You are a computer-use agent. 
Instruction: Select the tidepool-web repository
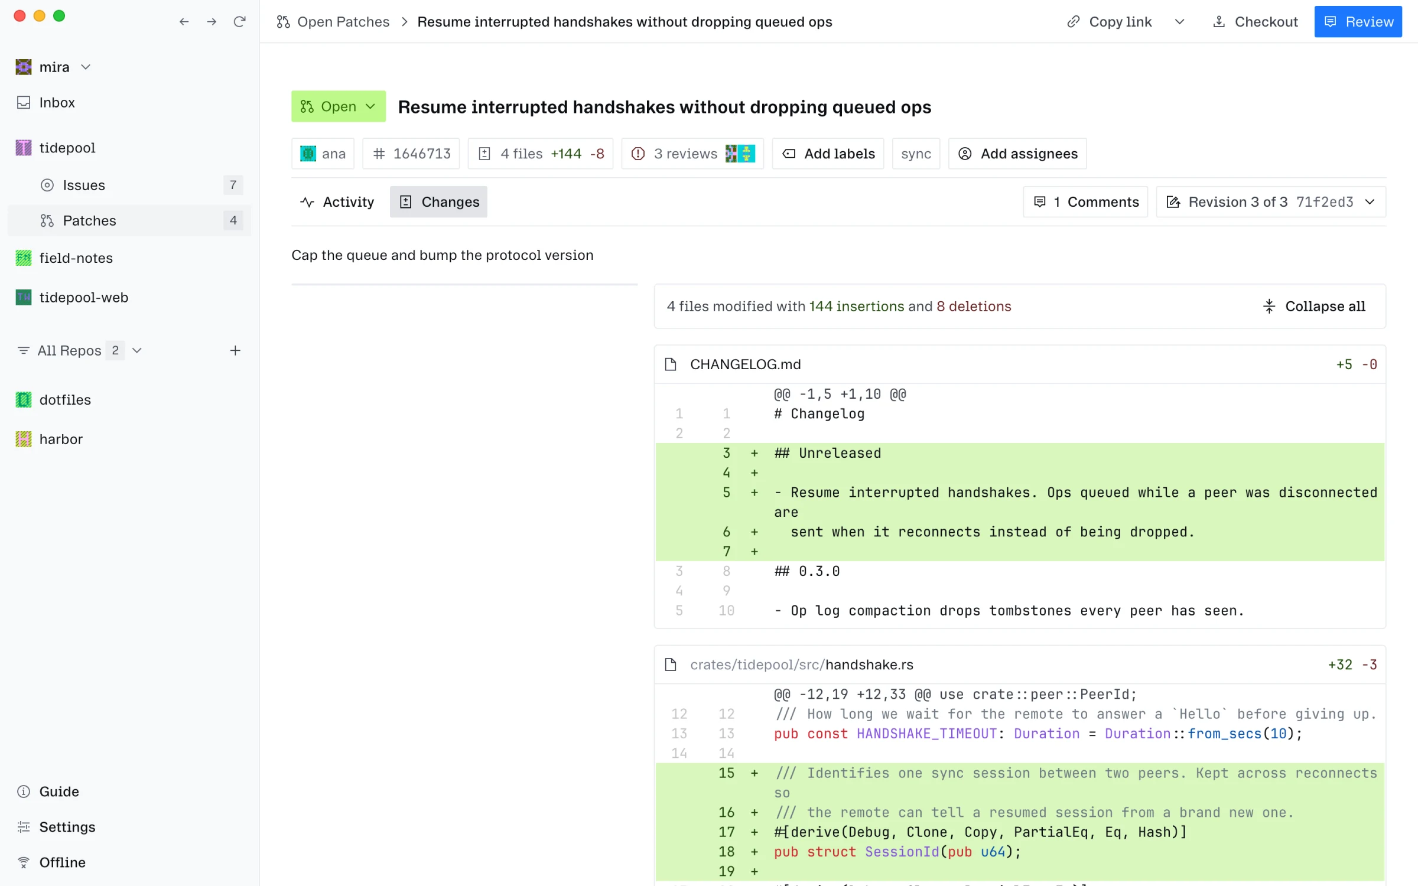[129, 298]
